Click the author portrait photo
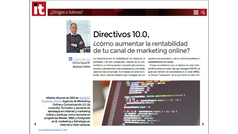Viewport: 238px width, 134px height. coord(78,37)
